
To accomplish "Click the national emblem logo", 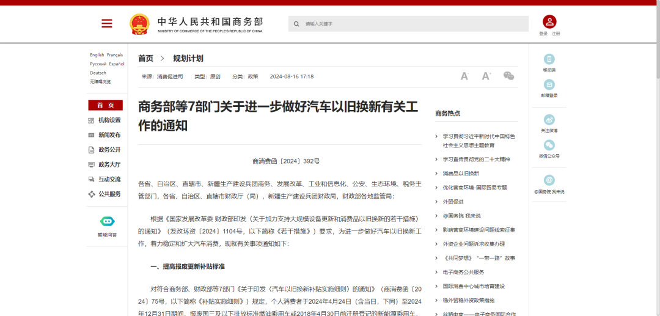I will (139, 24).
